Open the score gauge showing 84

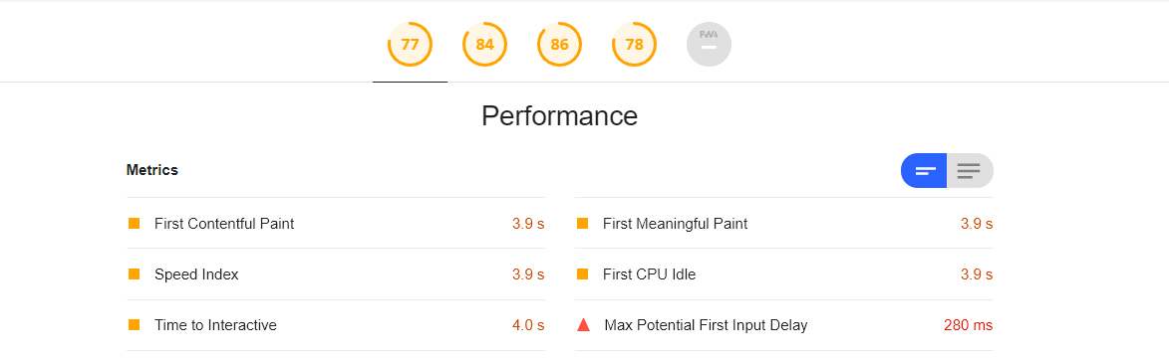484,44
